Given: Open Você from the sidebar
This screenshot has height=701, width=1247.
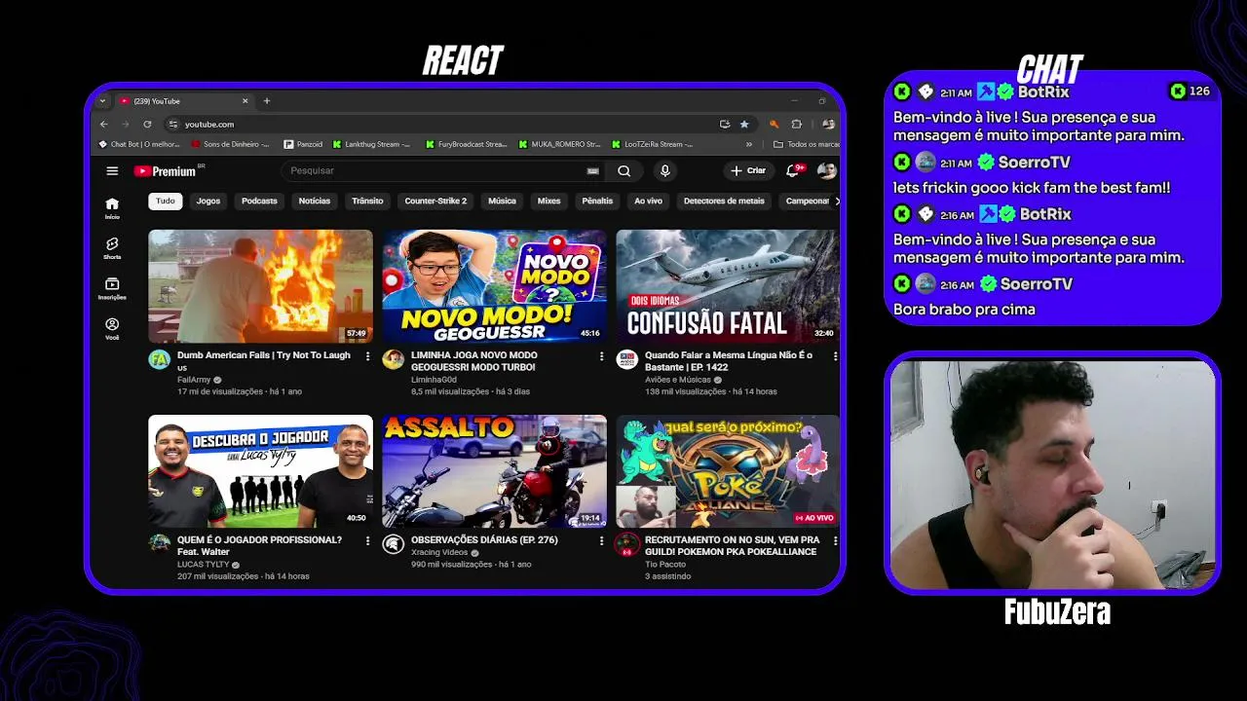Looking at the screenshot, I should click(x=112, y=329).
